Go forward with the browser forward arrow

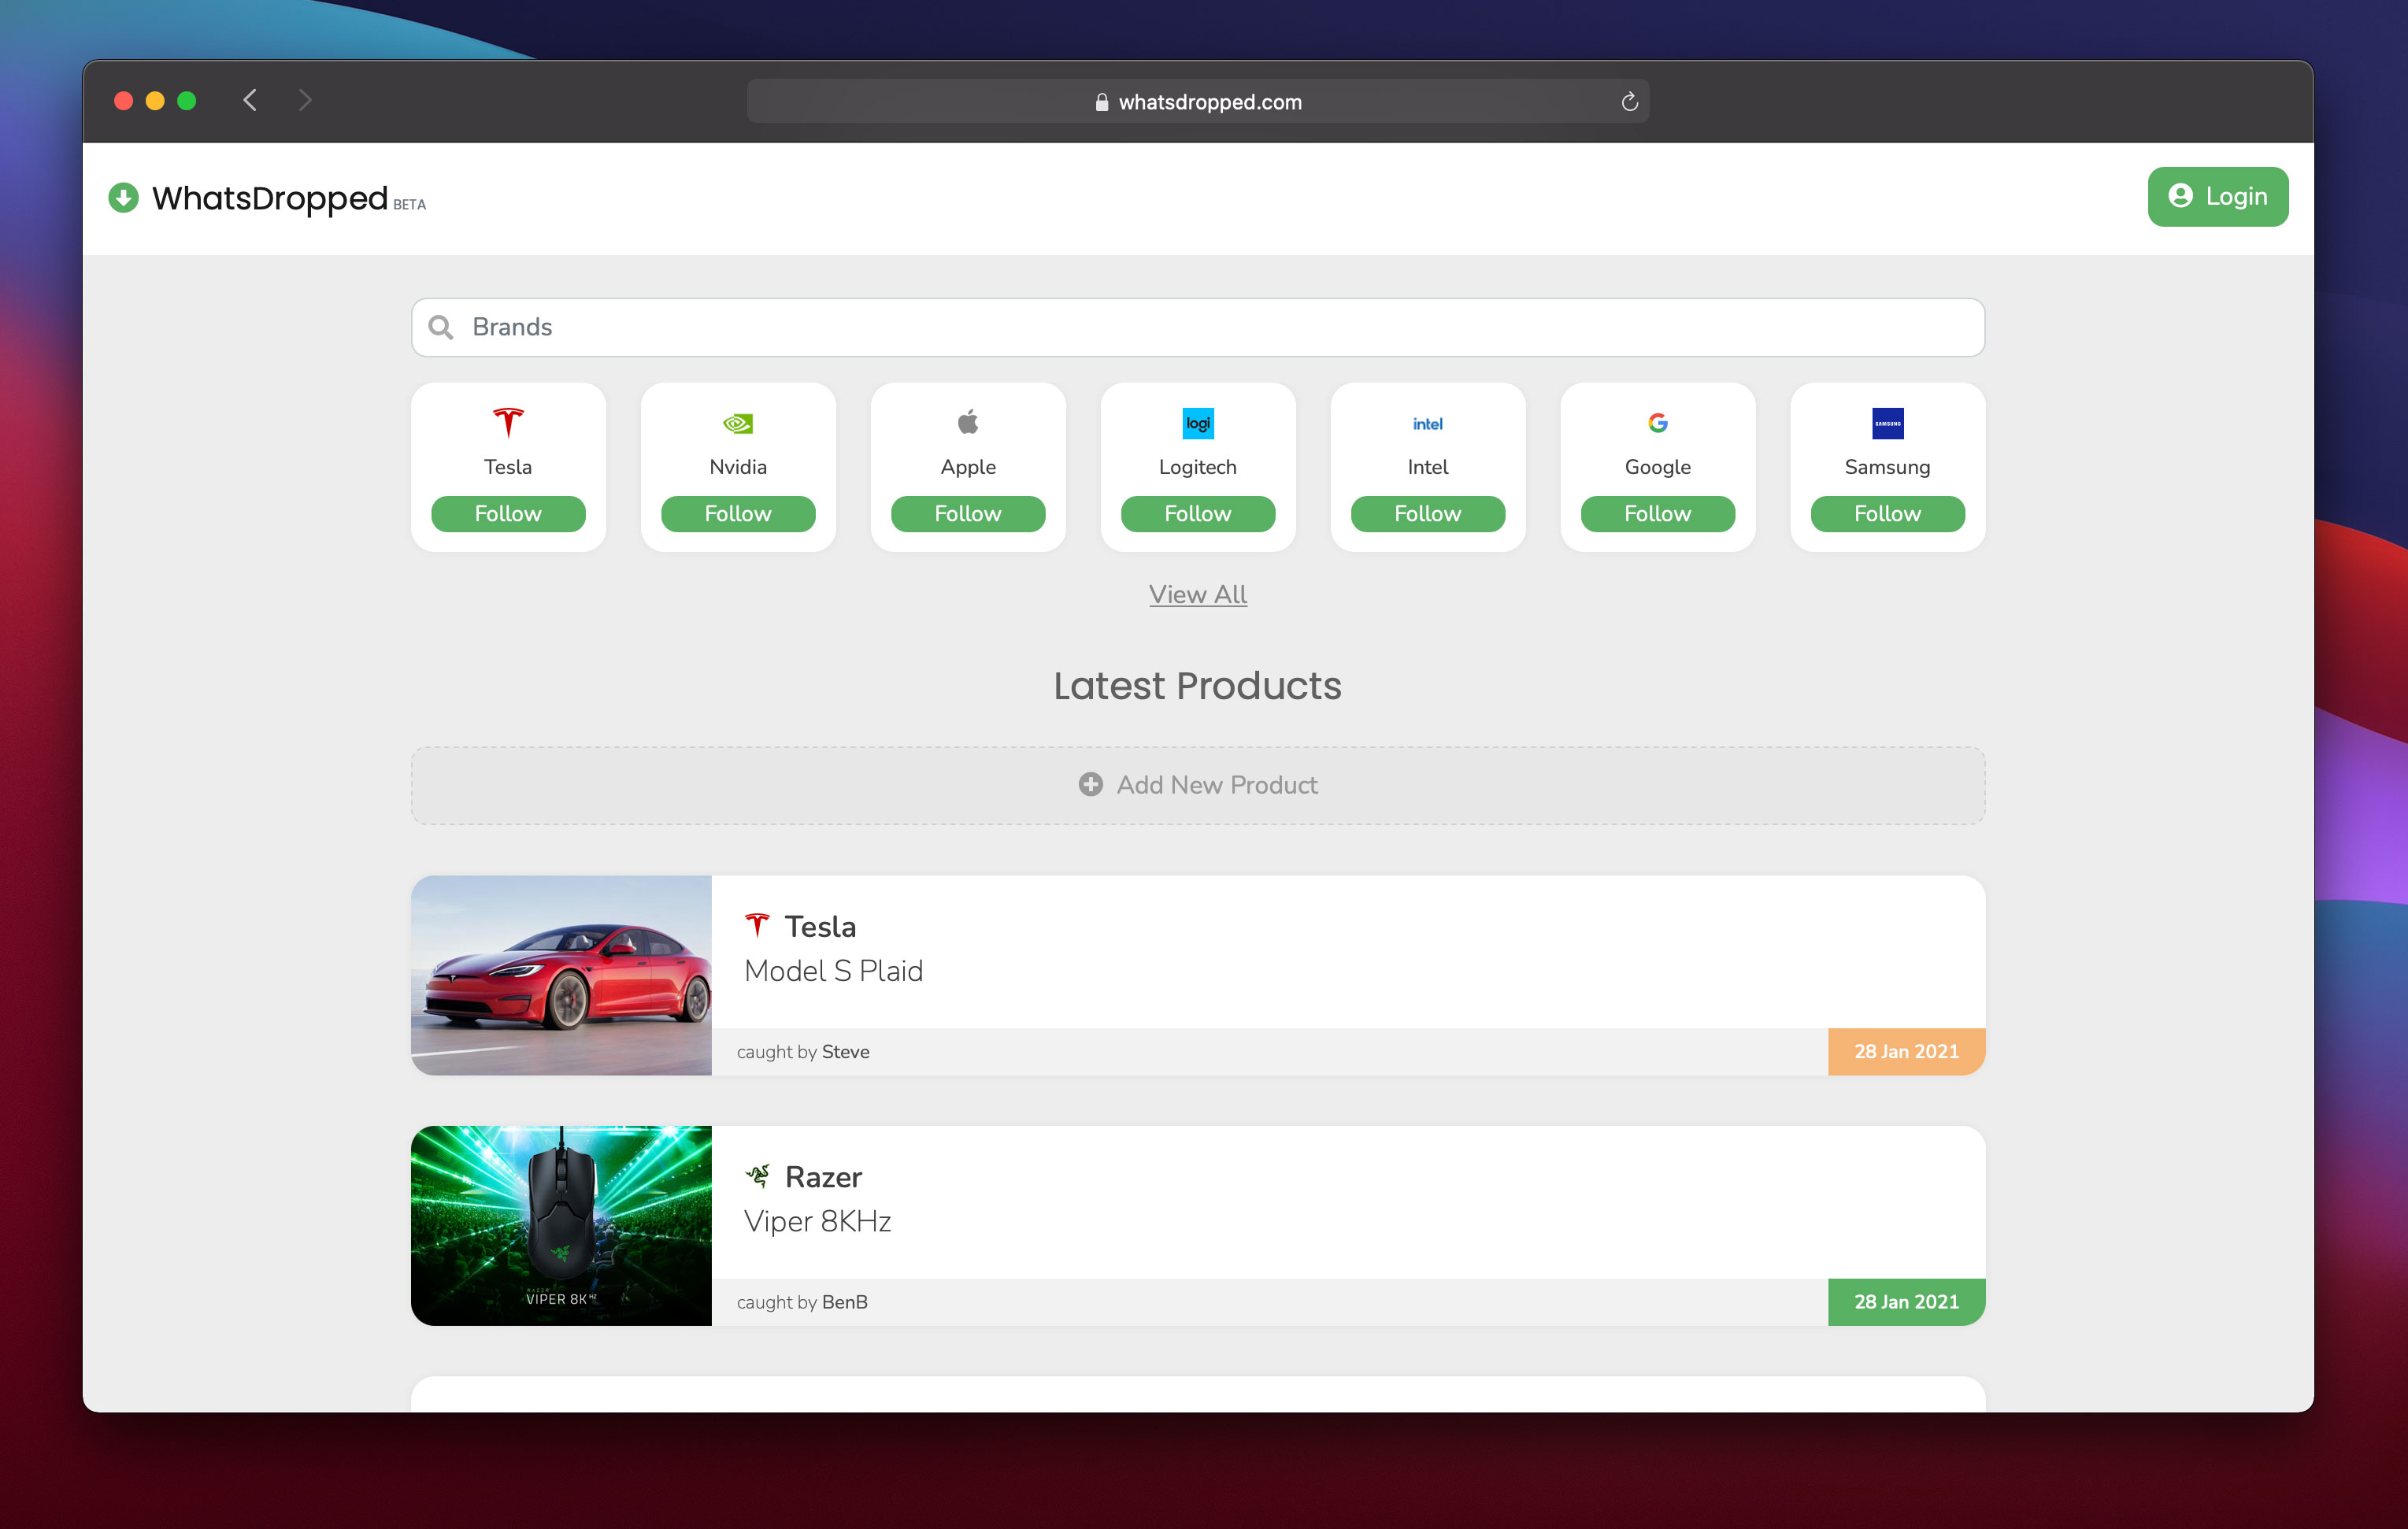[305, 100]
